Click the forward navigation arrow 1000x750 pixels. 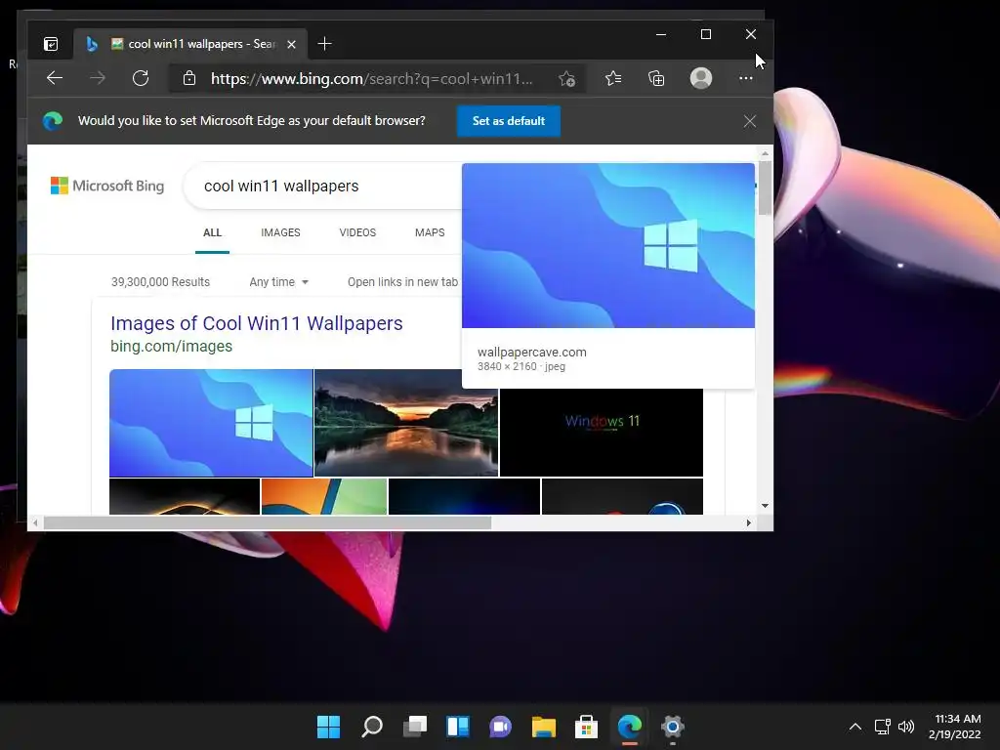(x=98, y=78)
